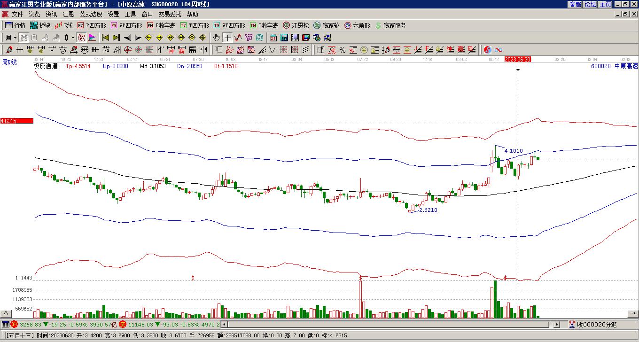This screenshot has width=639, height=342.
Task: Click the 主页 homepage button
Action: pos(605,4)
